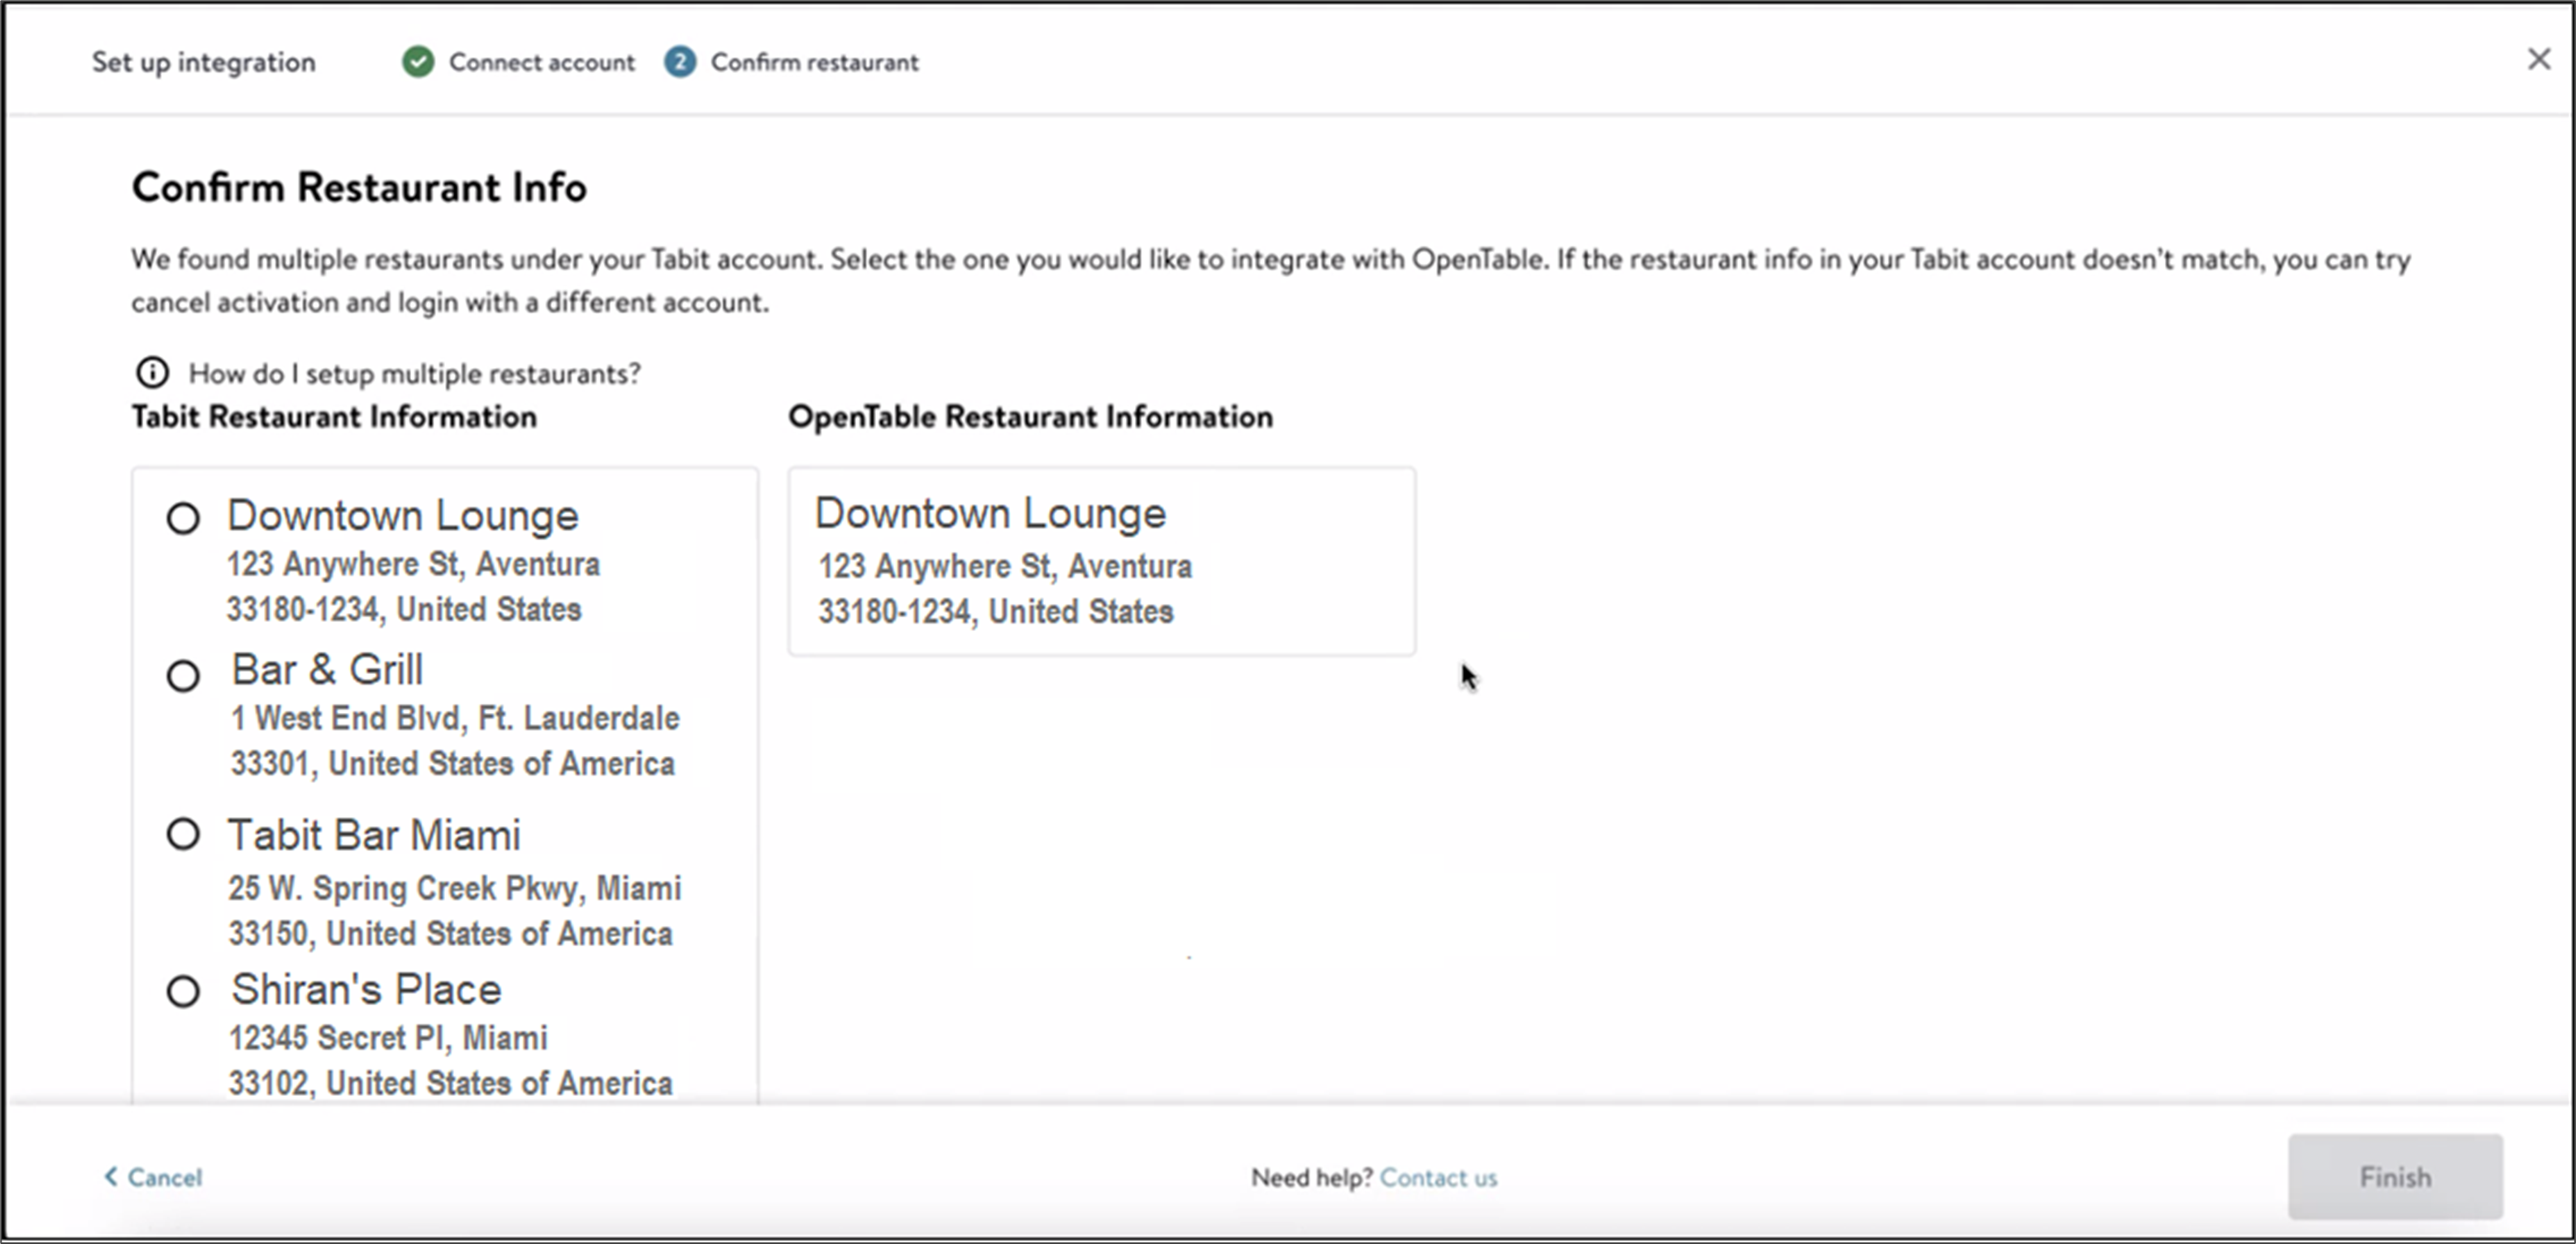Select the OpenTable Downtown Lounge info card
Viewport: 2576px width, 1244px height.
point(1101,561)
